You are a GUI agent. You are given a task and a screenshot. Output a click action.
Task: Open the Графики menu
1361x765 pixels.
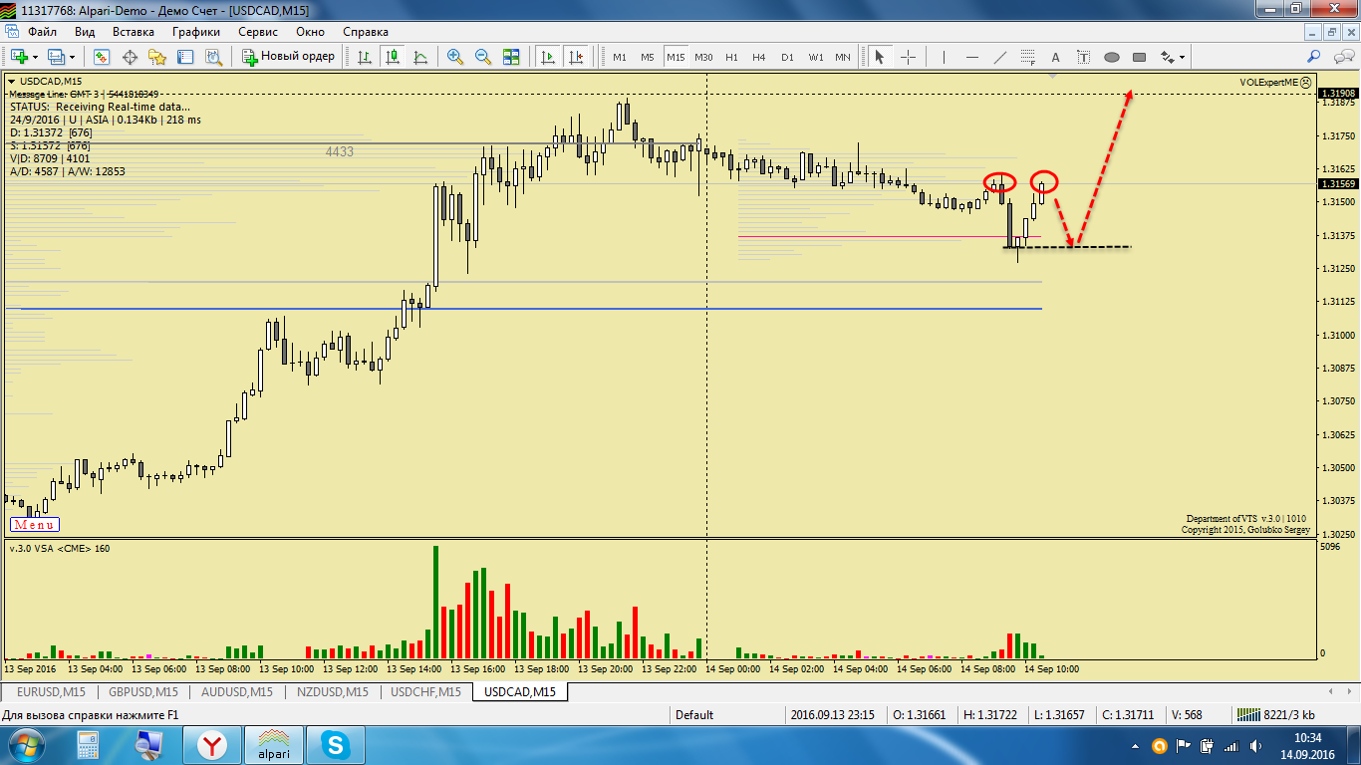(195, 31)
